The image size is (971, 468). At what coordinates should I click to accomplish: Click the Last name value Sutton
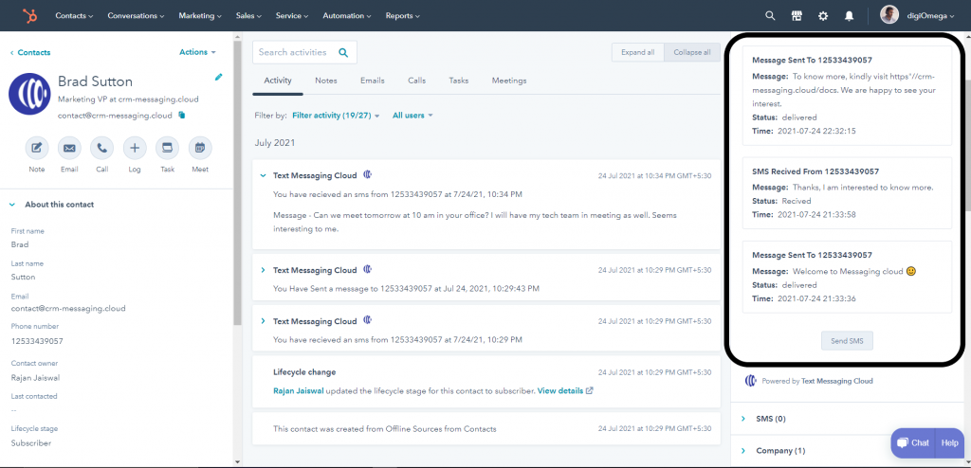pos(23,278)
